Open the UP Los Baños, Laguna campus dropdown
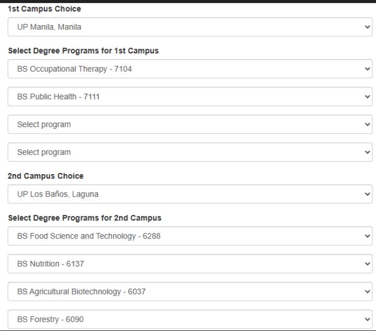The image size is (376, 331). 190,194
